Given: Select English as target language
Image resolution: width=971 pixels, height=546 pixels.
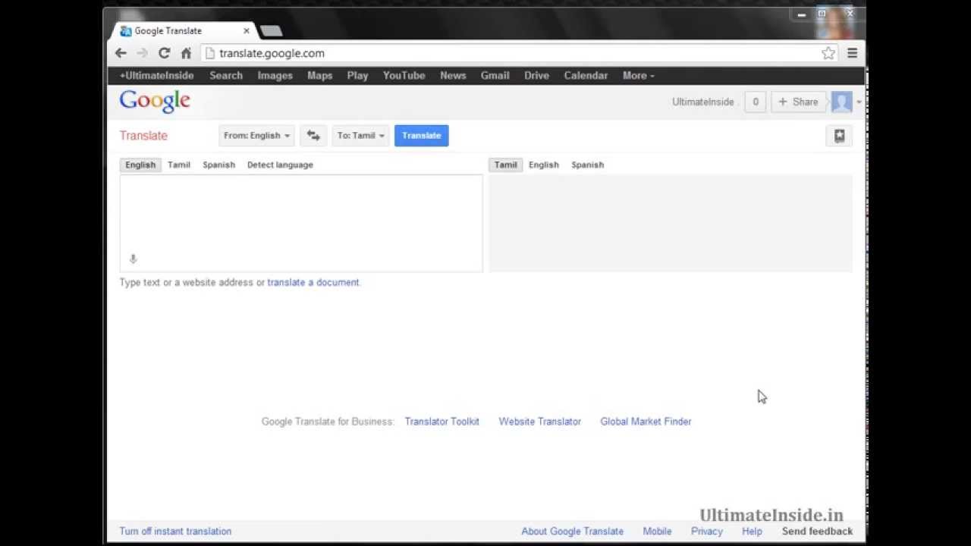Looking at the screenshot, I should click(x=543, y=165).
